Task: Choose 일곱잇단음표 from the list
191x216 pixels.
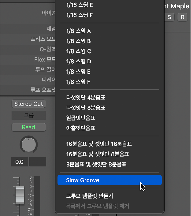Action: (x=109, y=118)
